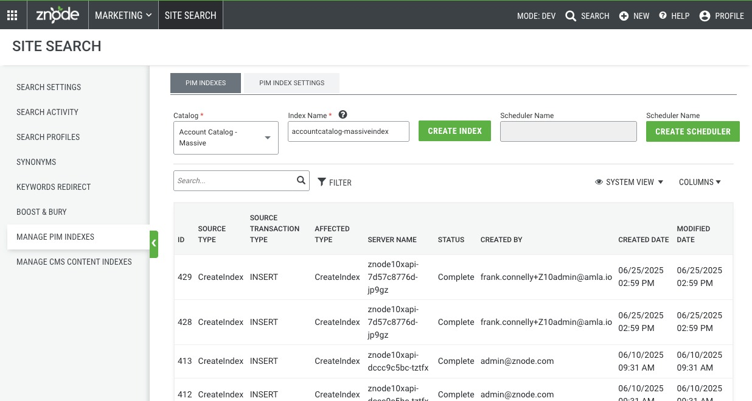Click admin@znode.com in row 413
This screenshot has height=401, width=752.
click(x=517, y=361)
